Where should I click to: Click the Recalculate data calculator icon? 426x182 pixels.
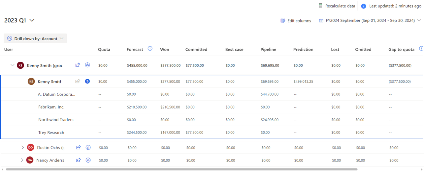coord(320,6)
